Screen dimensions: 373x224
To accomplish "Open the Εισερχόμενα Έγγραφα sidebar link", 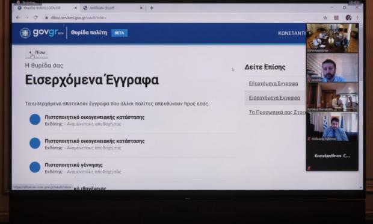I will coord(274,98).
